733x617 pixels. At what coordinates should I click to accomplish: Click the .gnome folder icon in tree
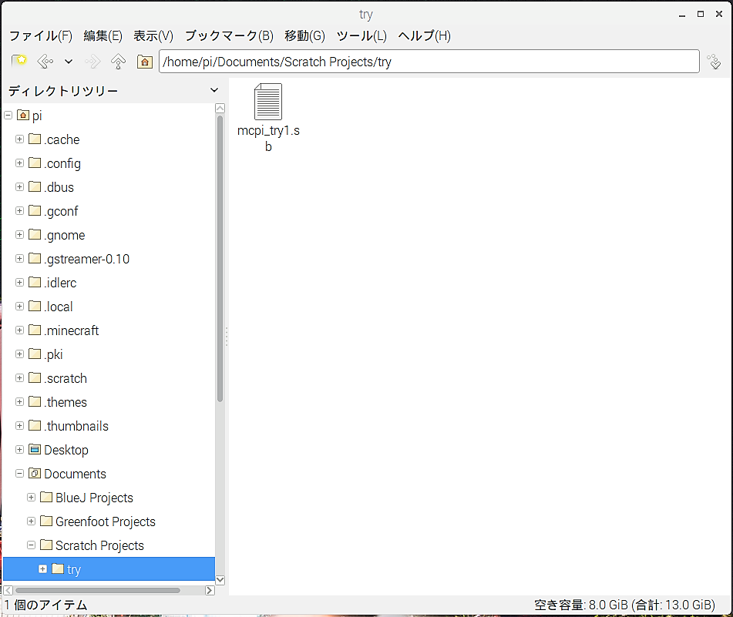pos(35,234)
